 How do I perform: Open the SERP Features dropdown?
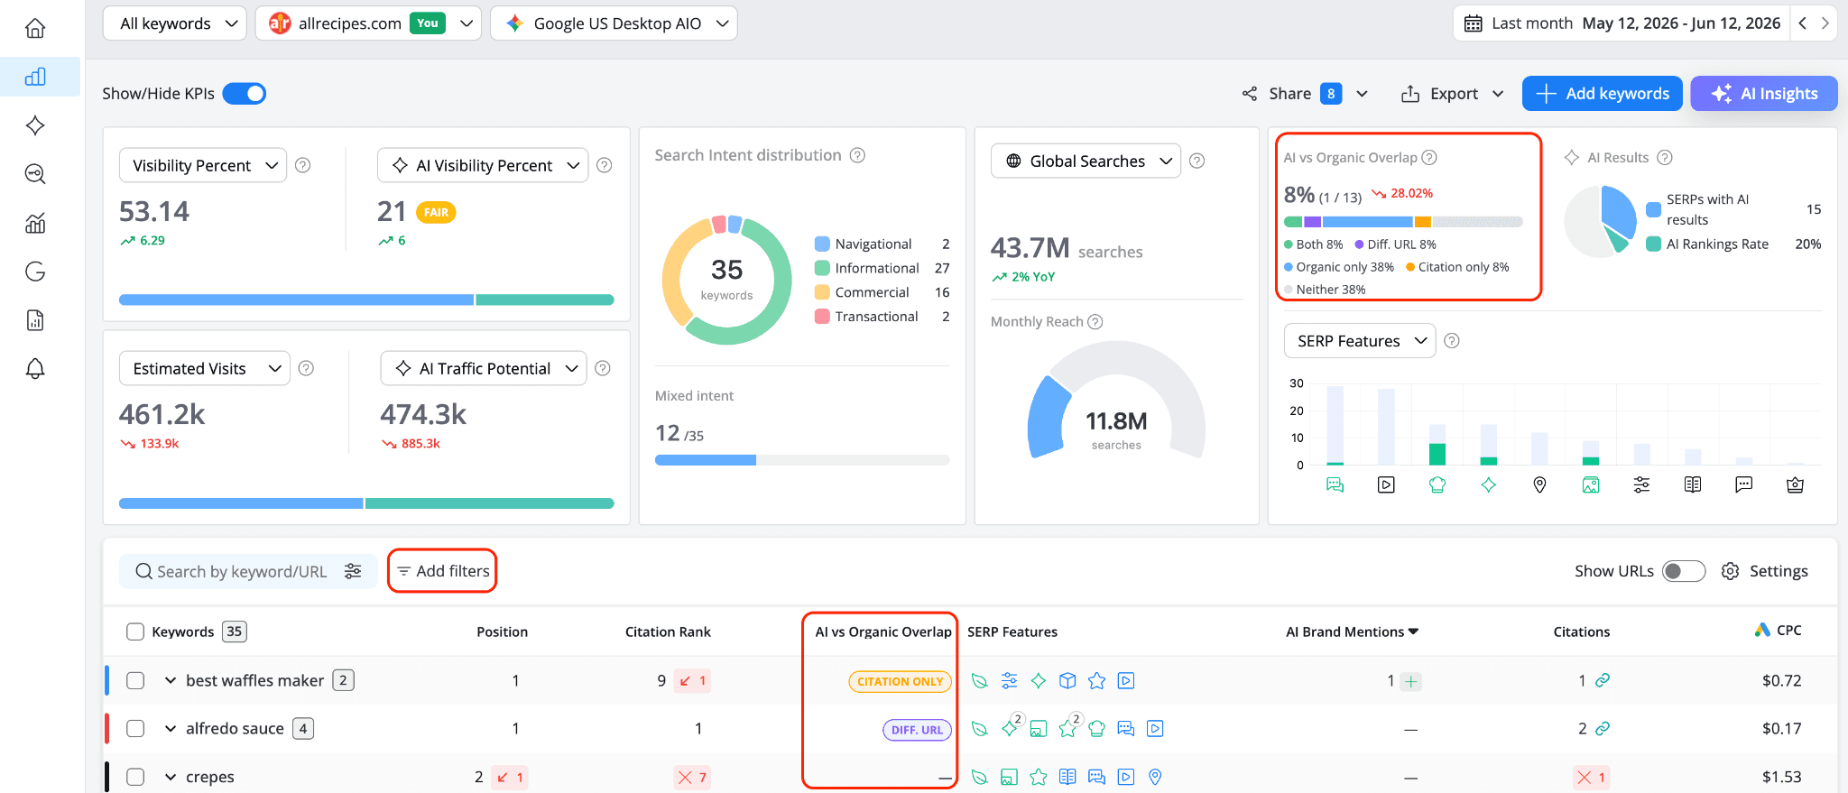point(1360,341)
